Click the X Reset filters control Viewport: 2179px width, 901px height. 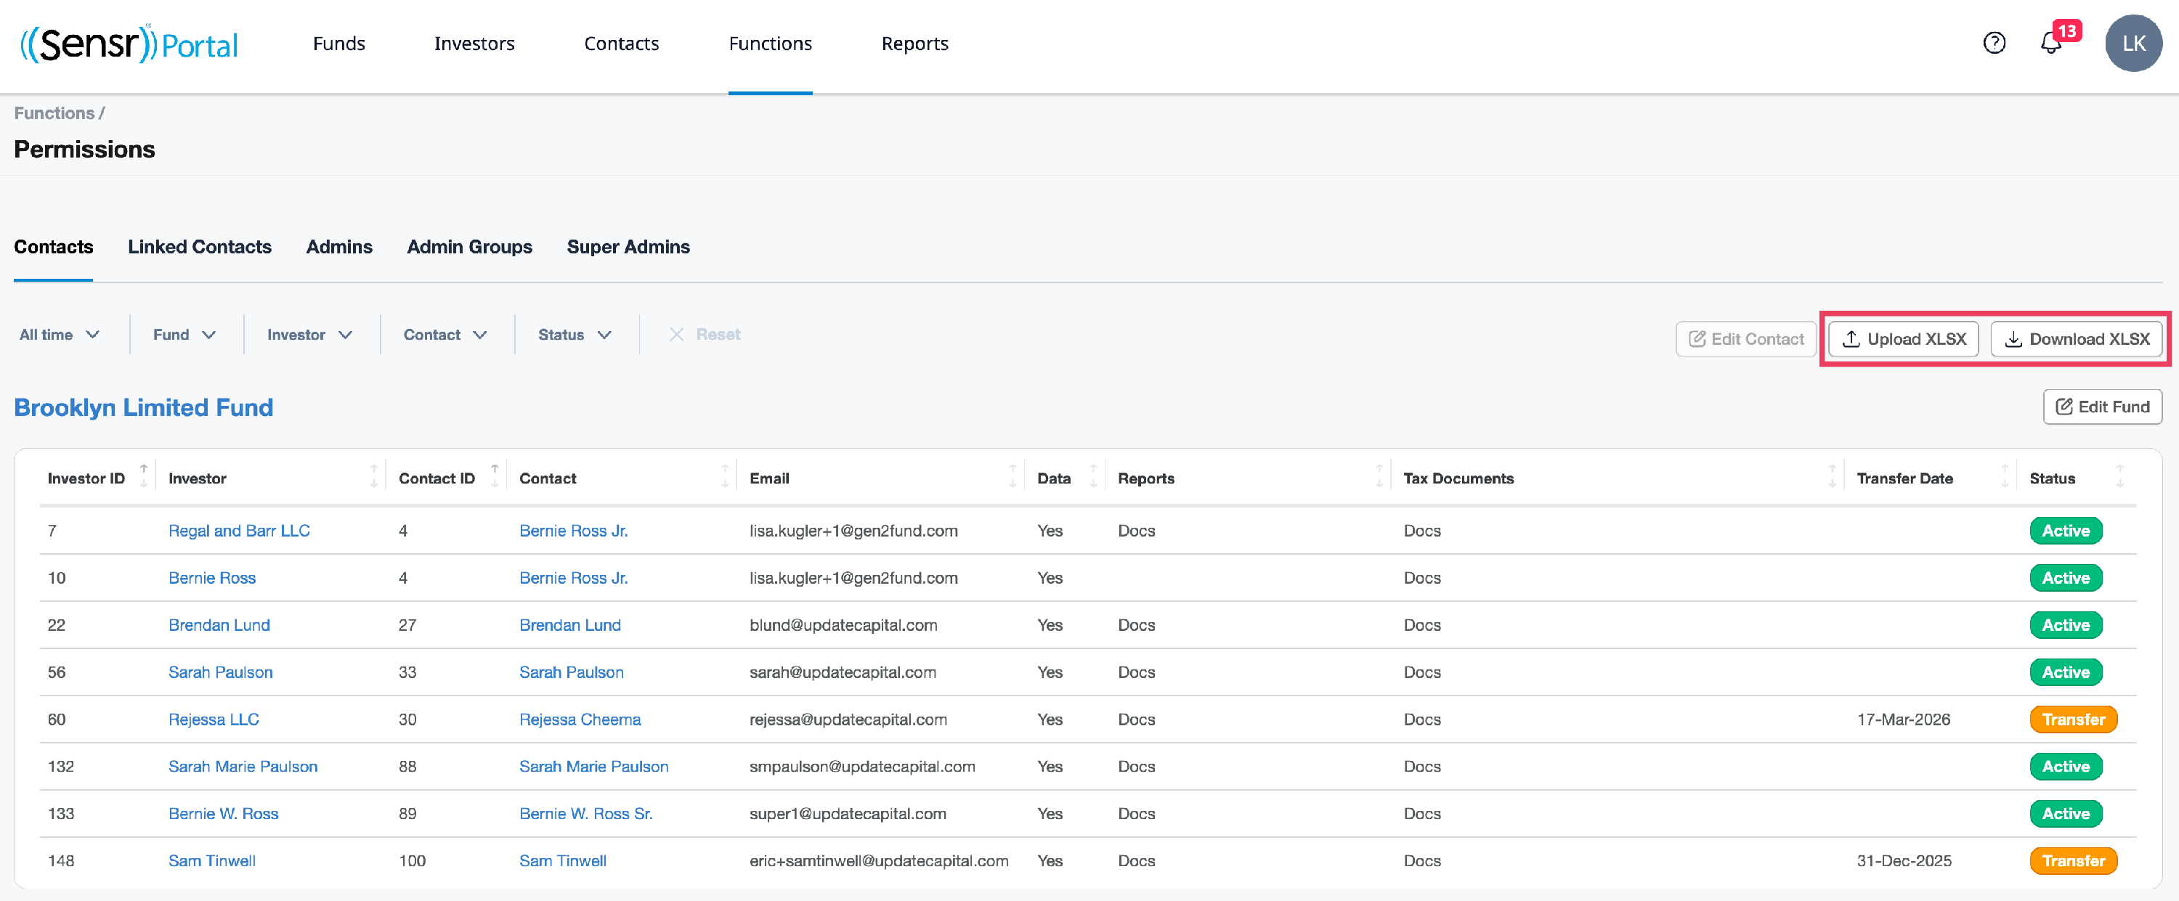705,335
